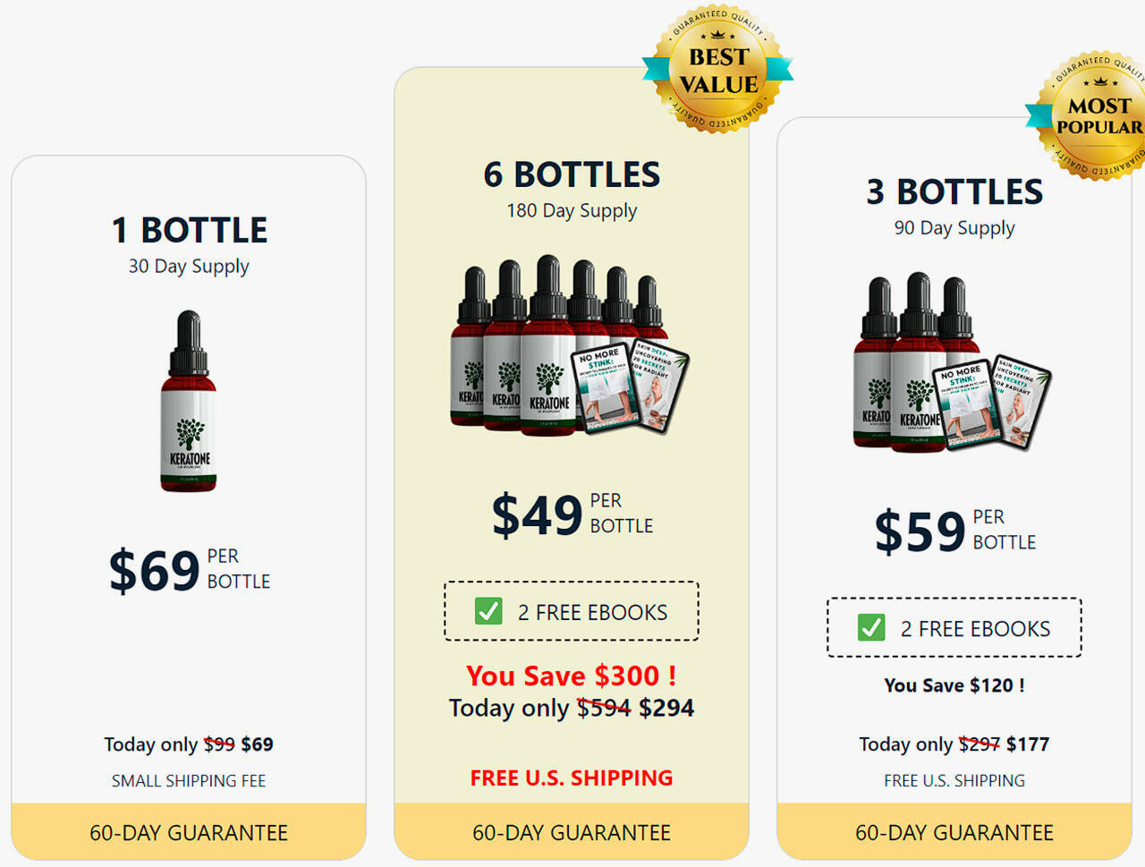
Task: Click the $59 per bottle price
Action: [x=955, y=531]
